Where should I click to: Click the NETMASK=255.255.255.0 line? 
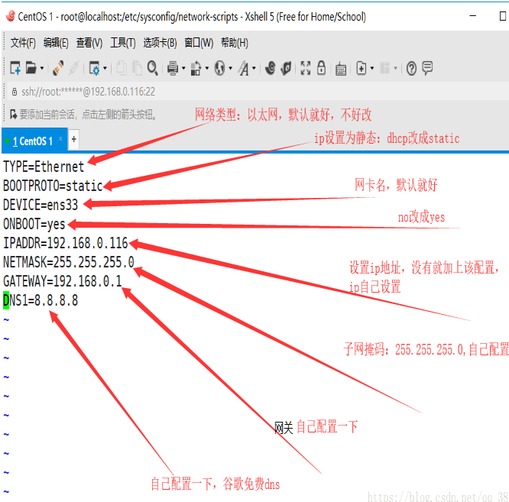point(69,262)
